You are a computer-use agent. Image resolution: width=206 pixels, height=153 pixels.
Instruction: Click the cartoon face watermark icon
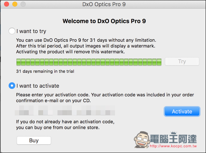(142, 140)
